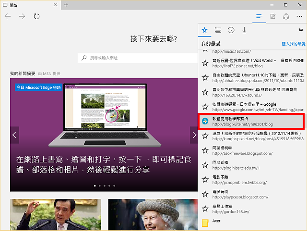Viewport: 308px width, 234px height.
Task: Go forward with the forward arrow
Action: tap(22, 16)
